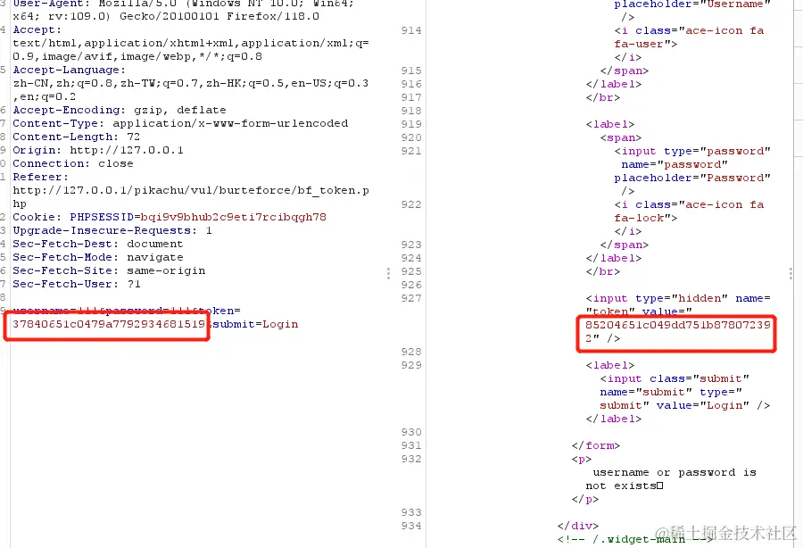Click the '</br>' tag on line 925
Screen dimensions: 803x548
click(x=603, y=271)
